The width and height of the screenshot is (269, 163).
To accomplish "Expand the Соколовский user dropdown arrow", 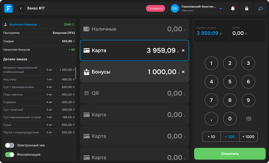I will click(x=221, y=9).
